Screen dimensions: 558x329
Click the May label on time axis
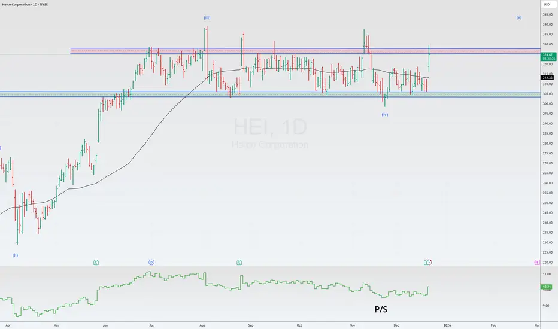(x=56, y=325)
